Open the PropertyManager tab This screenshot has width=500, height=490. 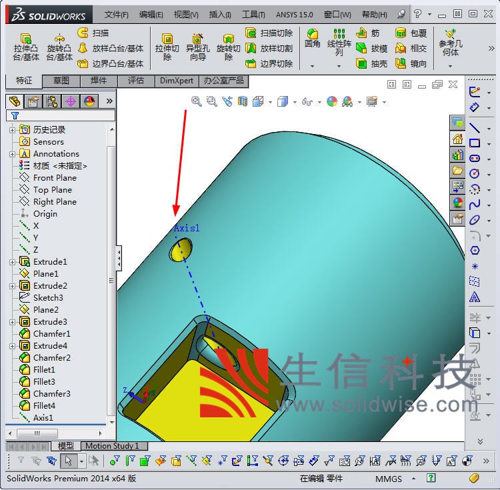point(33,102)
